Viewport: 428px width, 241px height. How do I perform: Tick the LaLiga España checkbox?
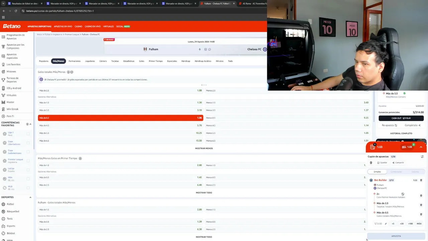click(x=28, y=170)
